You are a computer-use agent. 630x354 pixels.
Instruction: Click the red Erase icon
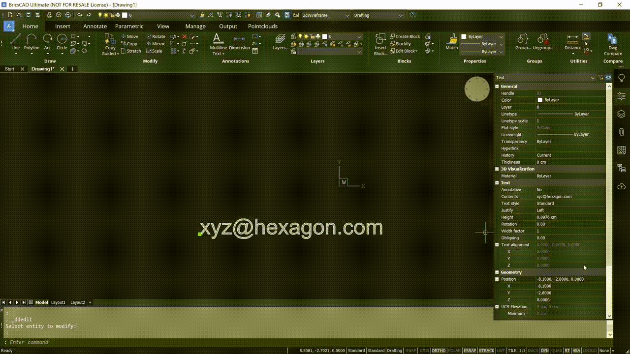coord(185,36)
